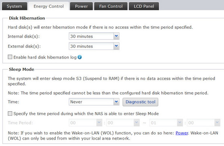Screen dimensions: 224x146
Task: Open the Fan Control tab
Action: (x=111, y=6)
